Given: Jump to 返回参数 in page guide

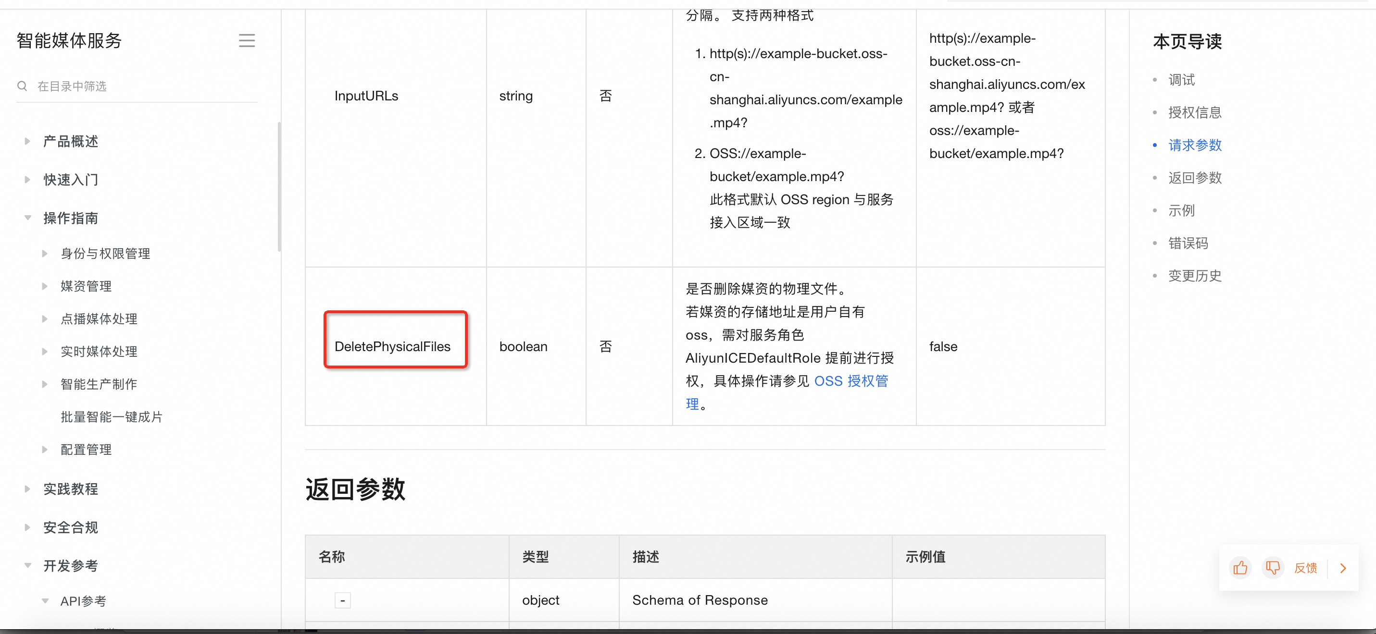Looking at the screenshot, I should tap(1194, 178).
